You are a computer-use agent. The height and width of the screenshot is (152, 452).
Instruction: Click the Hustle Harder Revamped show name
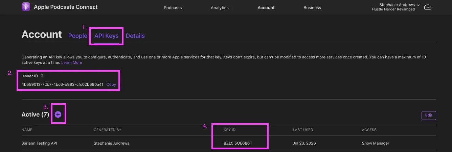(x=393, y=9)
